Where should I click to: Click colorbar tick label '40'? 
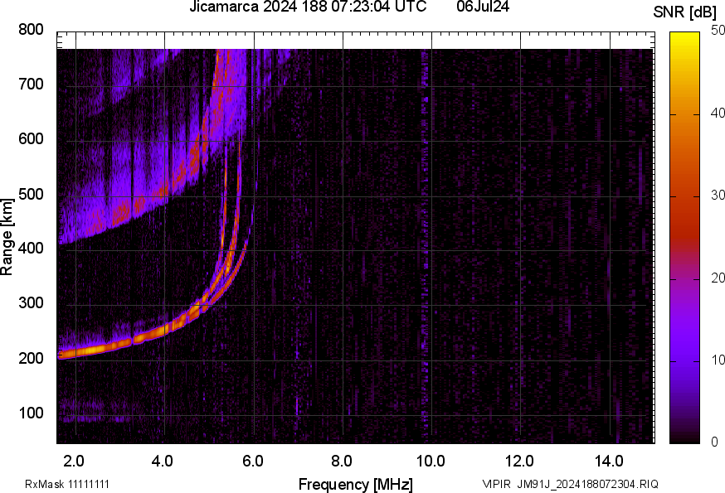(x=718, y=113)
